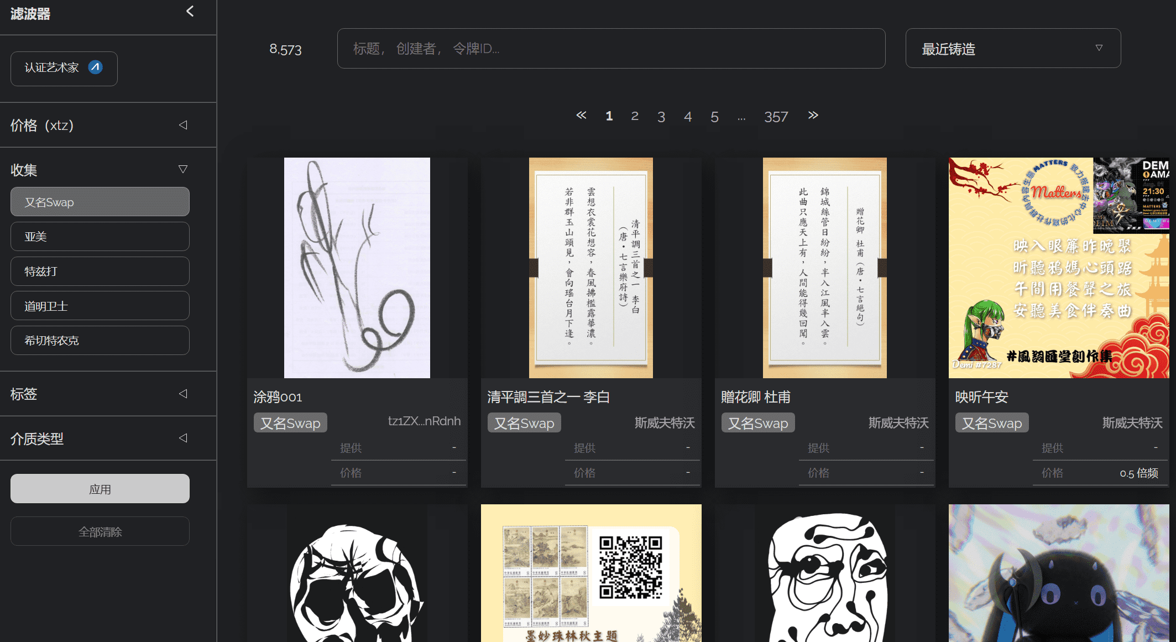The height and width of the screenshot is (642, 1176).
Task: Click the 全部清除 clear button
Action: click(x=100, y=531)
